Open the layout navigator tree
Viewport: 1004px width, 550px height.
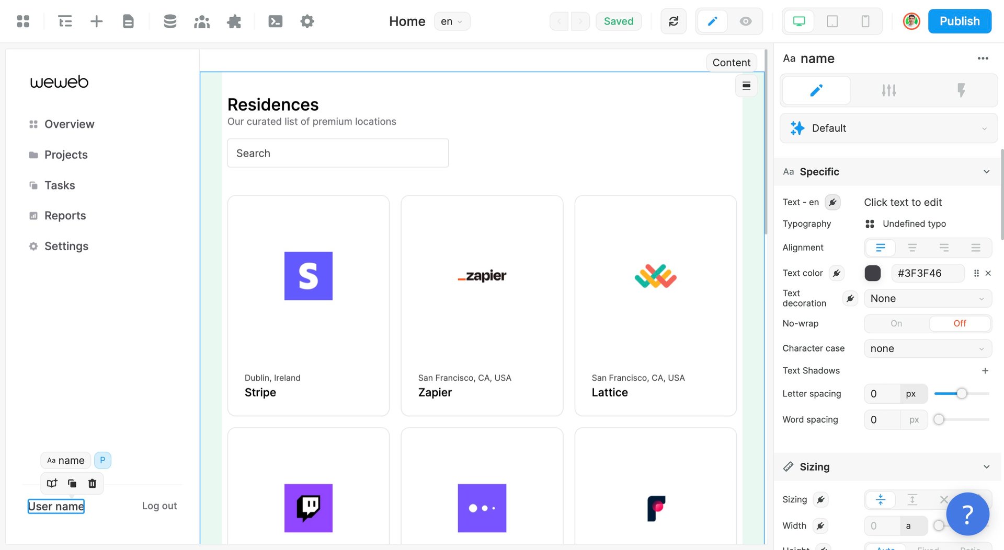pyautogui.click(x=65, y=21)
